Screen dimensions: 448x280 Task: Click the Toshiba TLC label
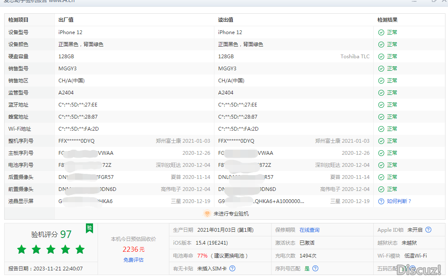coord(355,57)
